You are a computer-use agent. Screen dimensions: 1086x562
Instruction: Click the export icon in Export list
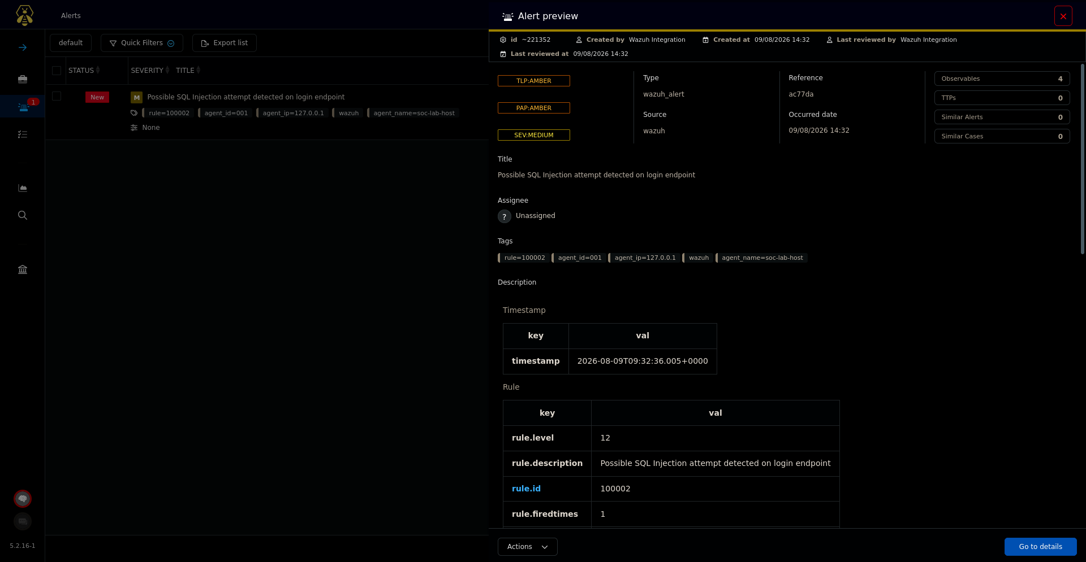click(x=205, y=43)
